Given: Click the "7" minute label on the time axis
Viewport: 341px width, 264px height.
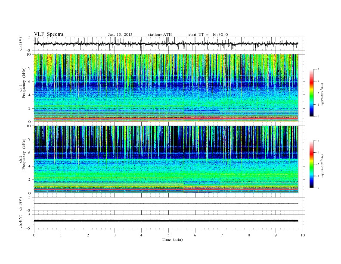Looking at the screenshot, I should [222, 235].
